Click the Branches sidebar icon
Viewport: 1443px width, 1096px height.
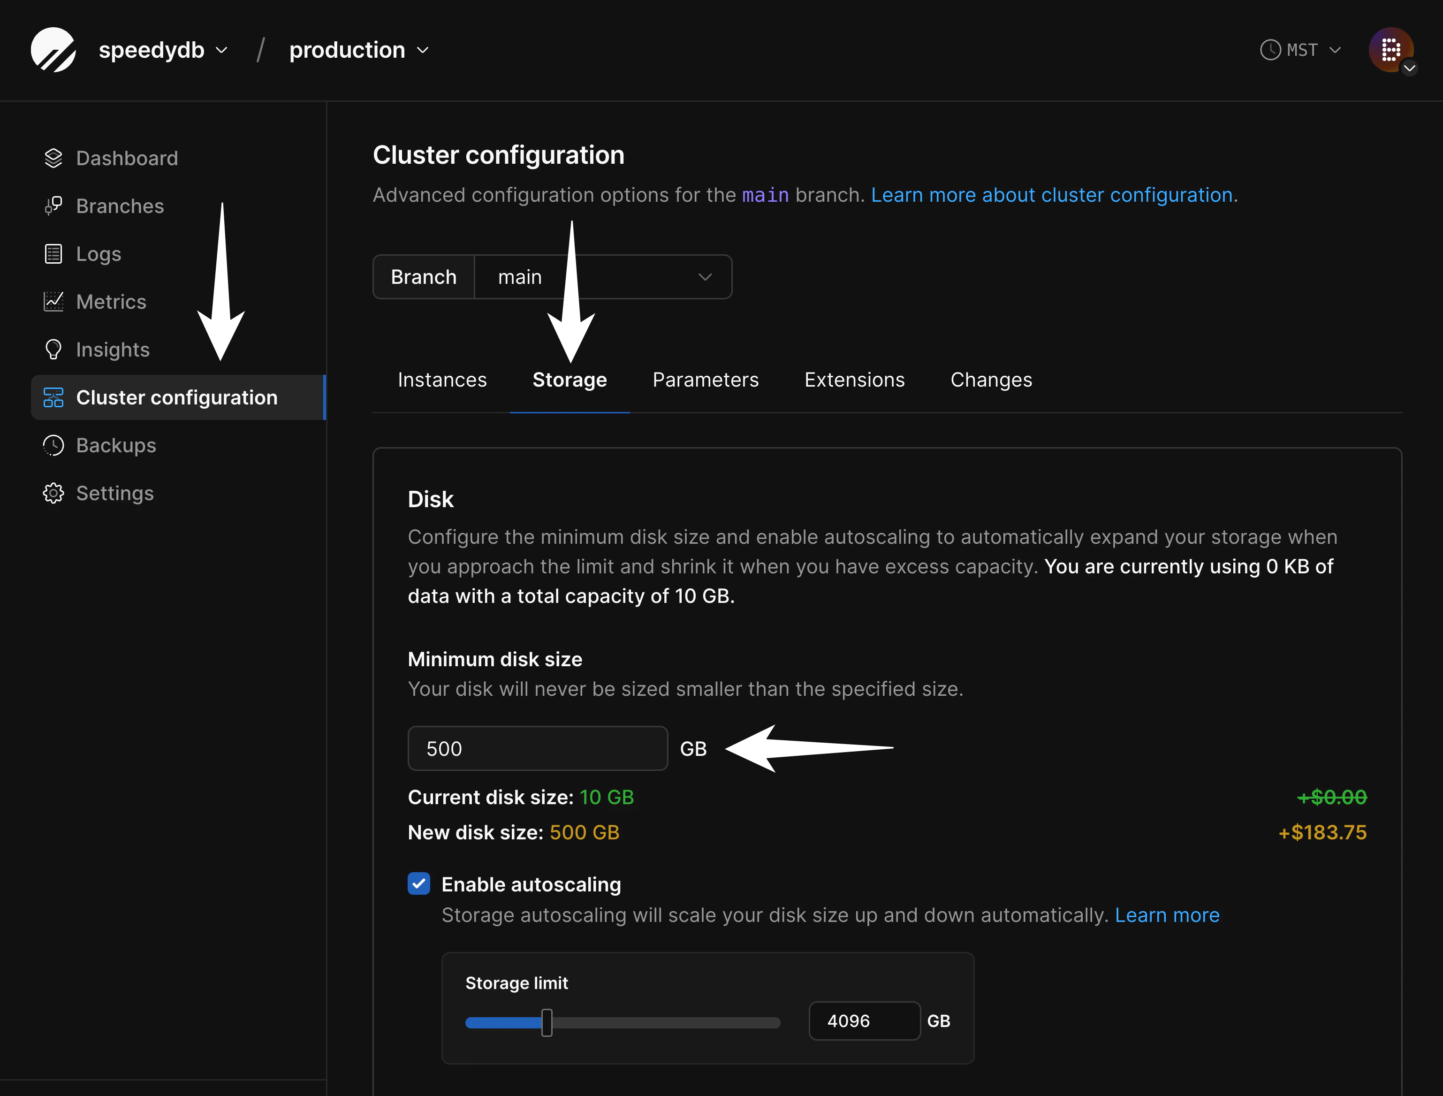pos(53,206)
